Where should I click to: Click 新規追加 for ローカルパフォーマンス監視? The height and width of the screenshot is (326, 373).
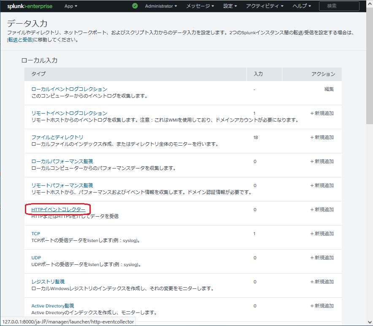(322, 161)
